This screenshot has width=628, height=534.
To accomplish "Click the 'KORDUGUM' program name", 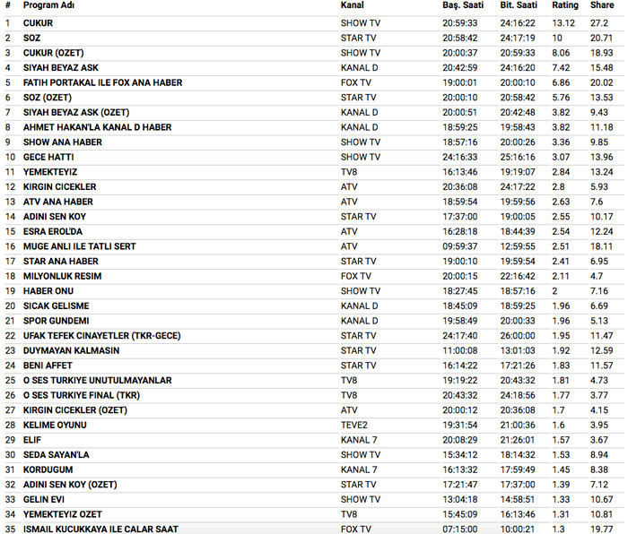I will pyautogui.click(x=48, y=469).
